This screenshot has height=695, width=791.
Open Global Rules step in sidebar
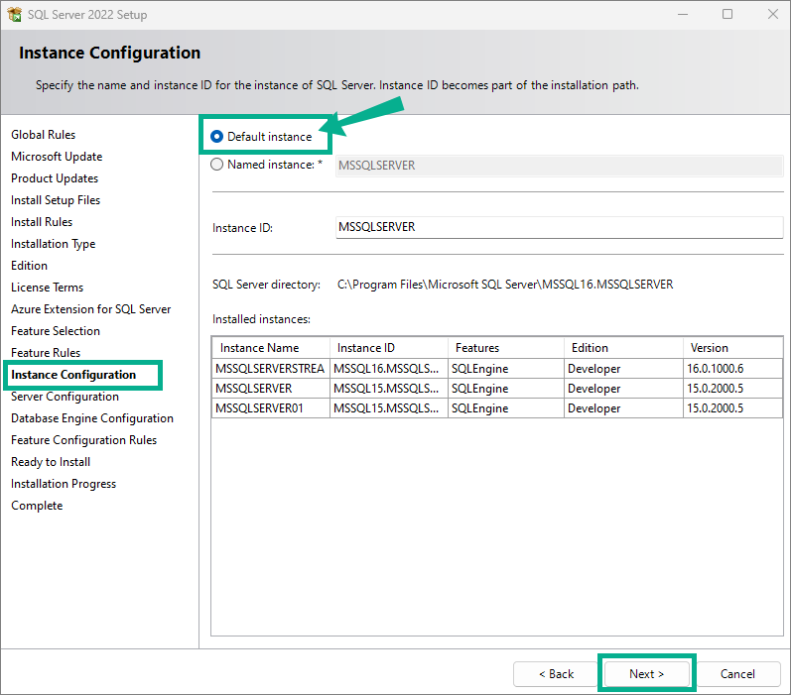(44, 135)
